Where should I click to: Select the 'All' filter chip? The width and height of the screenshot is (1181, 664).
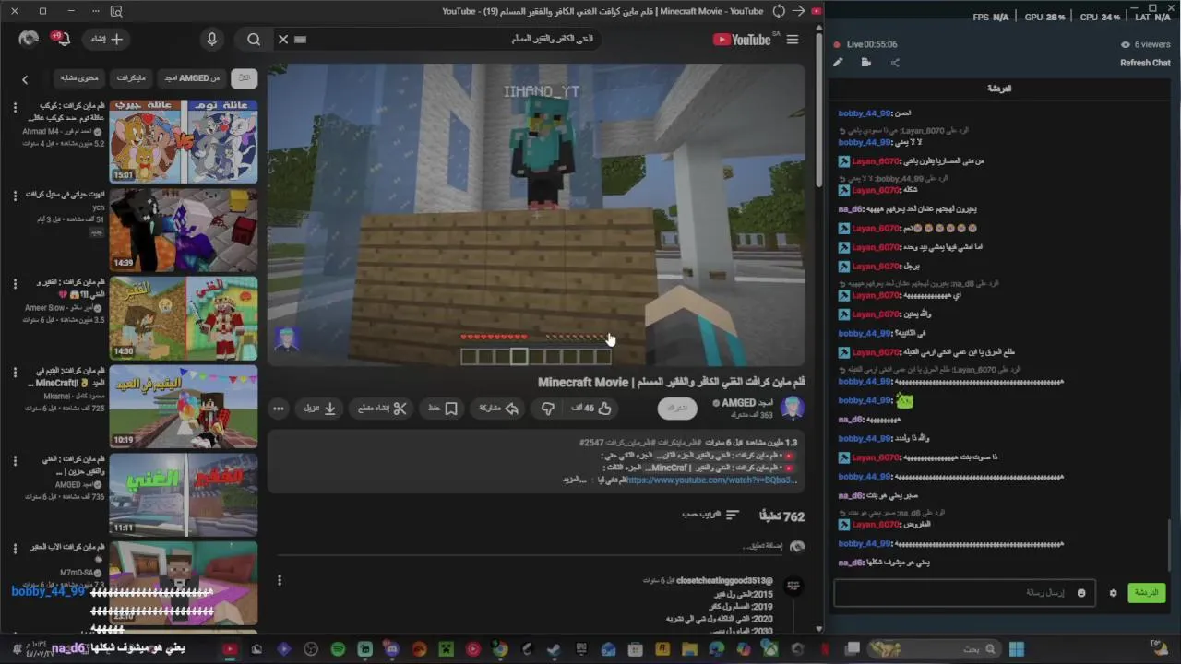[x=245, y=78]
